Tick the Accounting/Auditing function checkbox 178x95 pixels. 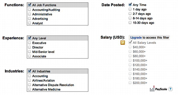(x=29, y=10)
